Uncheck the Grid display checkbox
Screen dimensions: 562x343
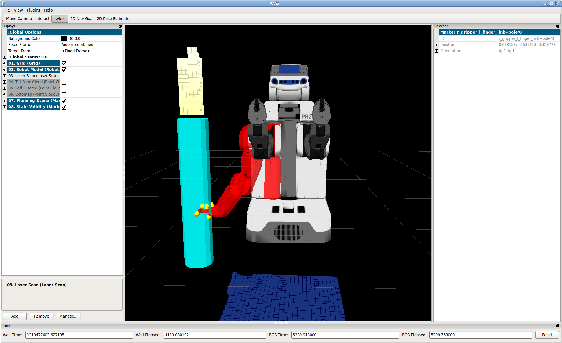64,64
